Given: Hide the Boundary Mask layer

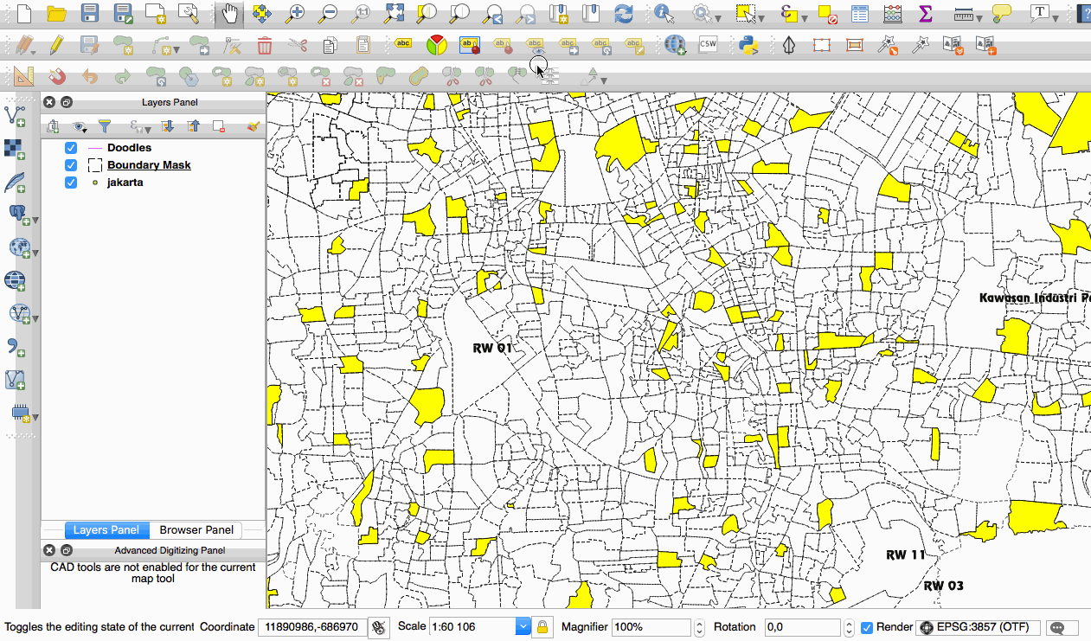Looking at the screenshot, I should coord(71,165).
